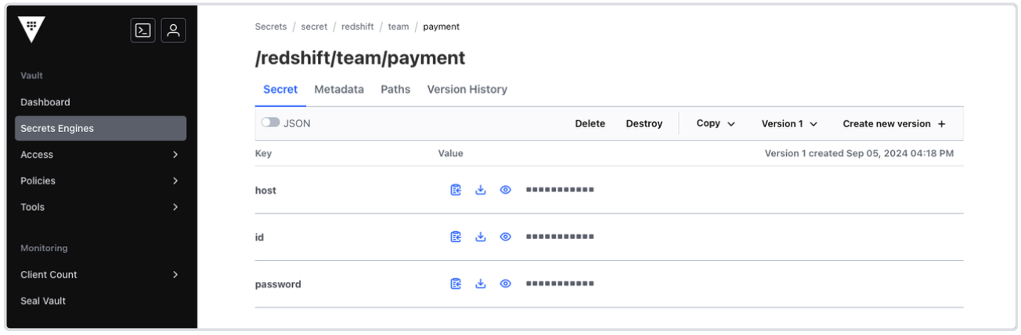Go to secret breadcrumb link
Image resolution: width=1021 pixels, height=335 pixels.
[314, 27]
